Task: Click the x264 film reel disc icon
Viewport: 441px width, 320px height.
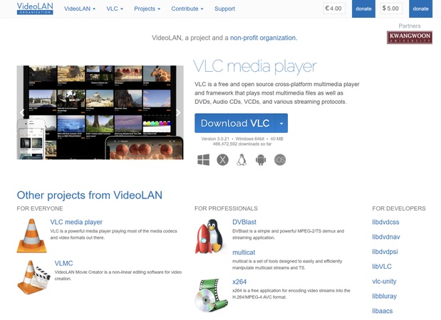Action: click(212, 295)
